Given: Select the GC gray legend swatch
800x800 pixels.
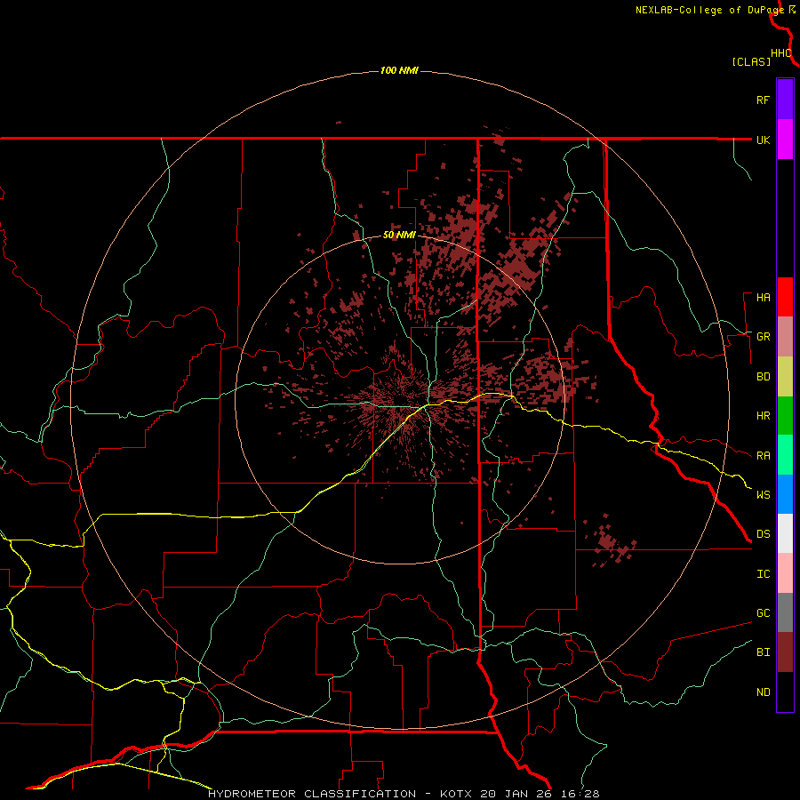Looking at the screenshot, I should pos(785,612).
